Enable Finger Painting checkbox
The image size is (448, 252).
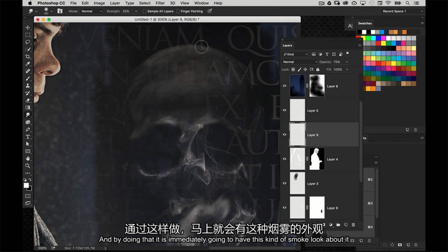tap(178, 11)
